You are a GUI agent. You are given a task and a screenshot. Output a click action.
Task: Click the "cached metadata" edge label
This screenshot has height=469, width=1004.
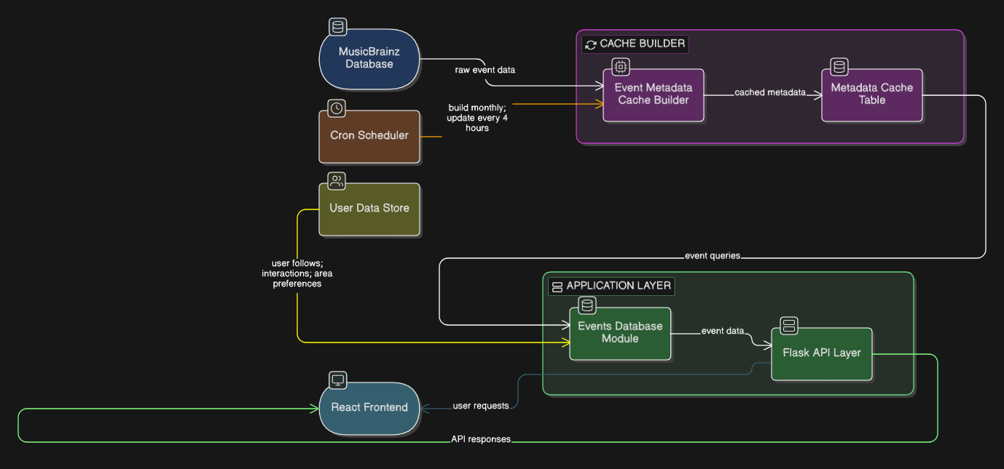(769, 92)
